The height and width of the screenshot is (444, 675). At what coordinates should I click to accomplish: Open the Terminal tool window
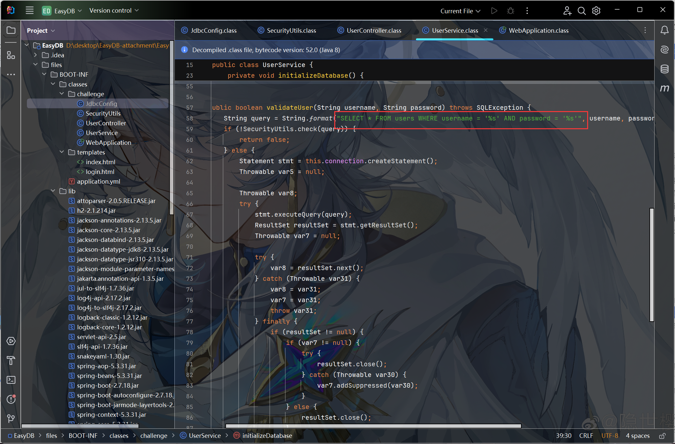coord(11,380)
